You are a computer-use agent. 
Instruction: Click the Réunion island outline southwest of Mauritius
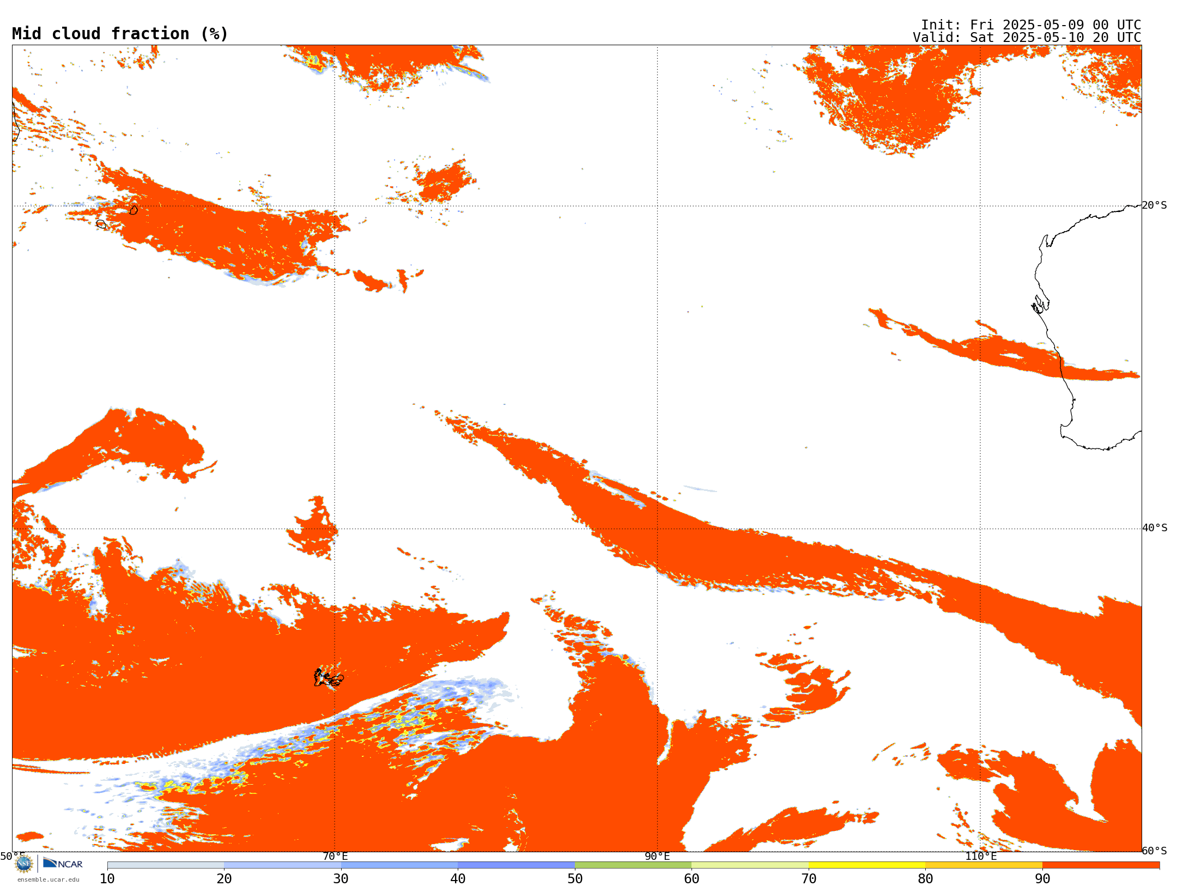(x=101, y=224)
